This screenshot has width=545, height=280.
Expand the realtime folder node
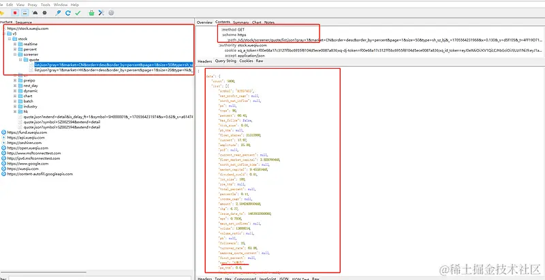point(15,44)
